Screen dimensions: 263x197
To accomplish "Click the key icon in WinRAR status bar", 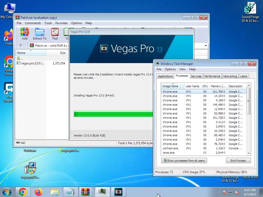I will tap(23, 143).
